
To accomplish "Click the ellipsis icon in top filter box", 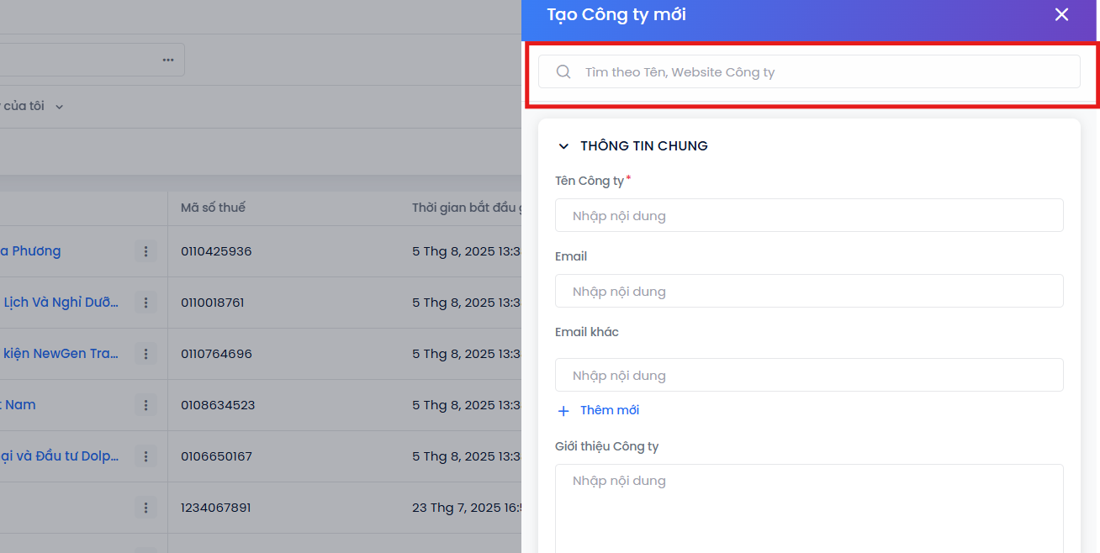I will tap(168, 60).
